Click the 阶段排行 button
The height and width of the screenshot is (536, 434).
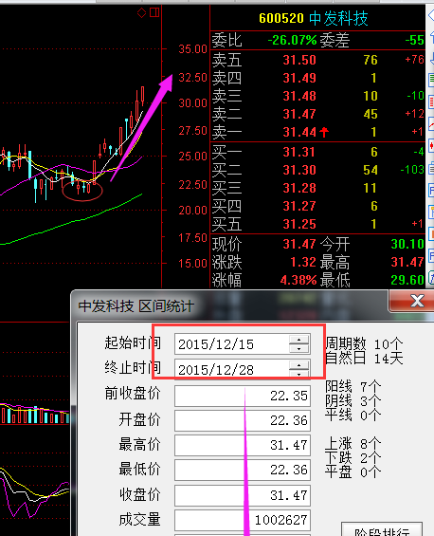pos(382,530)
